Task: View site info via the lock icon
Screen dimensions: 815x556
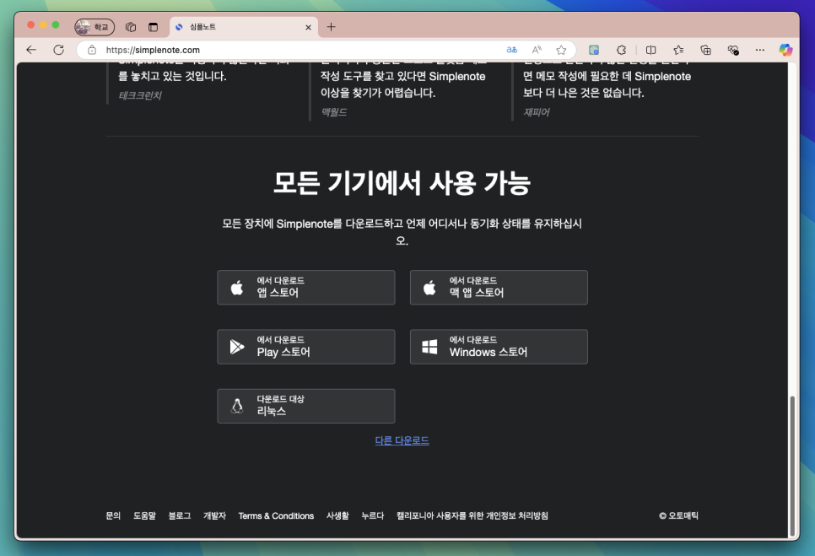Action: [92, 50]
